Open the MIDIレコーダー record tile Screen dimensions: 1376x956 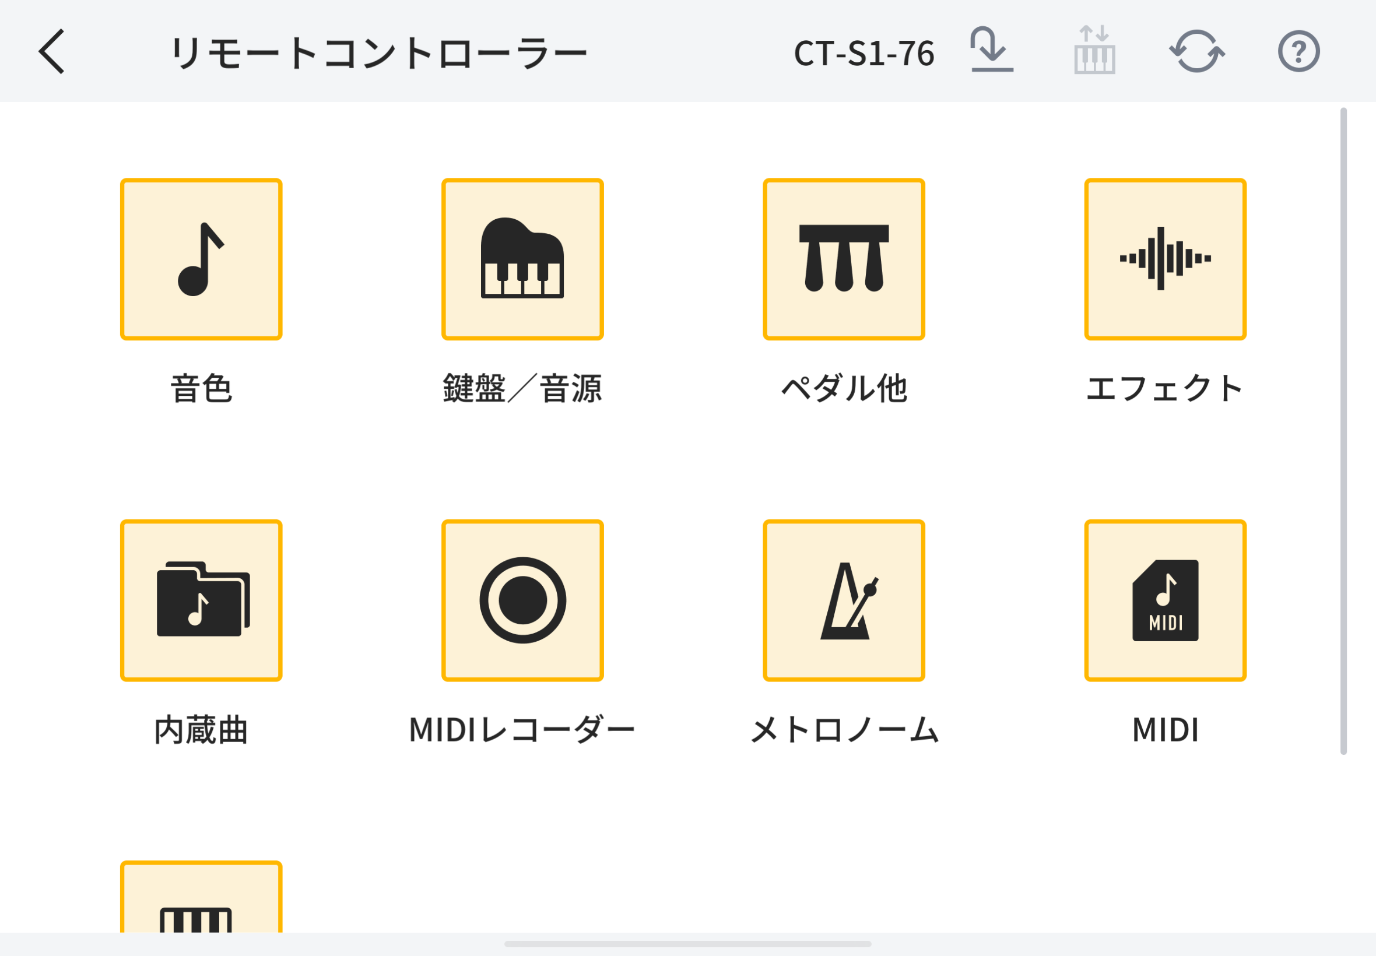pyautogui.click(x=522, y=600)
